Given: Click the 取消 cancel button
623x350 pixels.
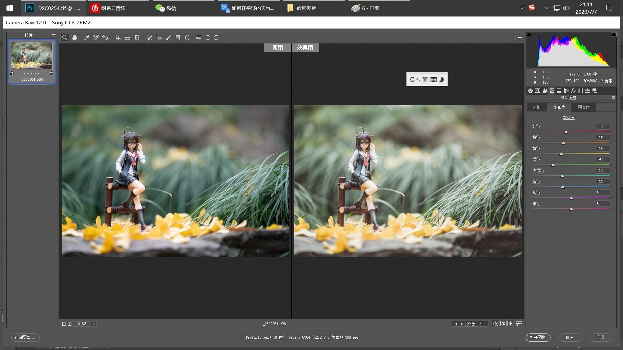Looking at the screenshot, I should [x=569, y=337].
